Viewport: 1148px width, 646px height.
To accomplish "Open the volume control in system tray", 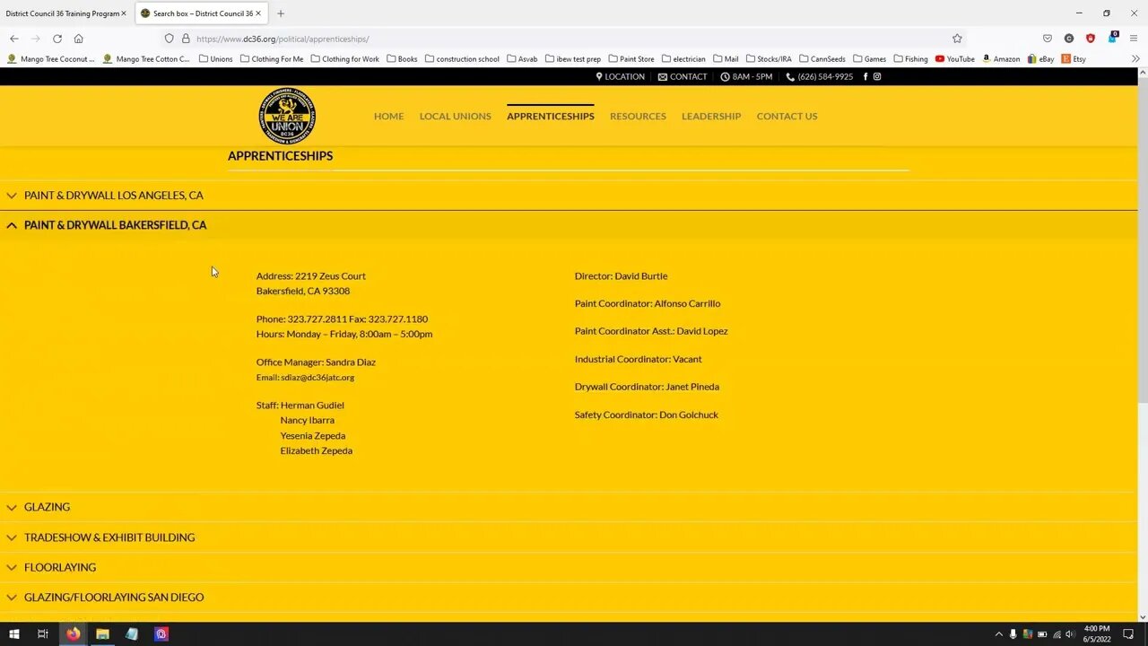I will pos(1070,634).
